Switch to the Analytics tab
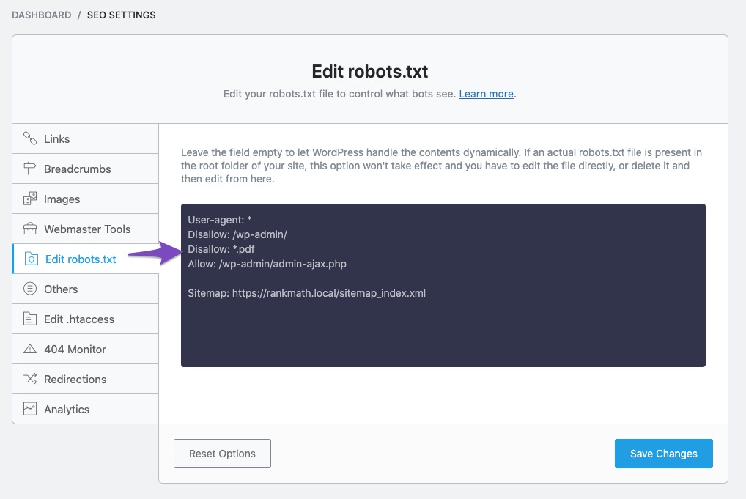The image size is (746, 499). point(66,409)
